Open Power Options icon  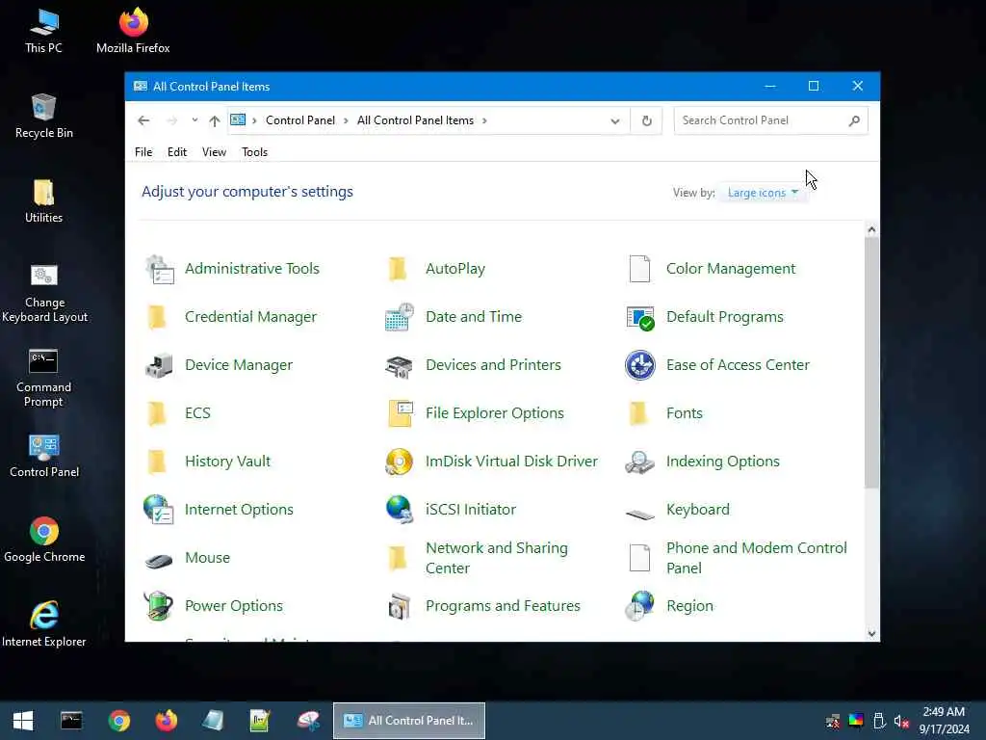point(159,606)
